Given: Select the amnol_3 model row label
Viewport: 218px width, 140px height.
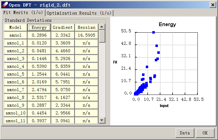Looking at the screenshot, I should pos(15,58).
